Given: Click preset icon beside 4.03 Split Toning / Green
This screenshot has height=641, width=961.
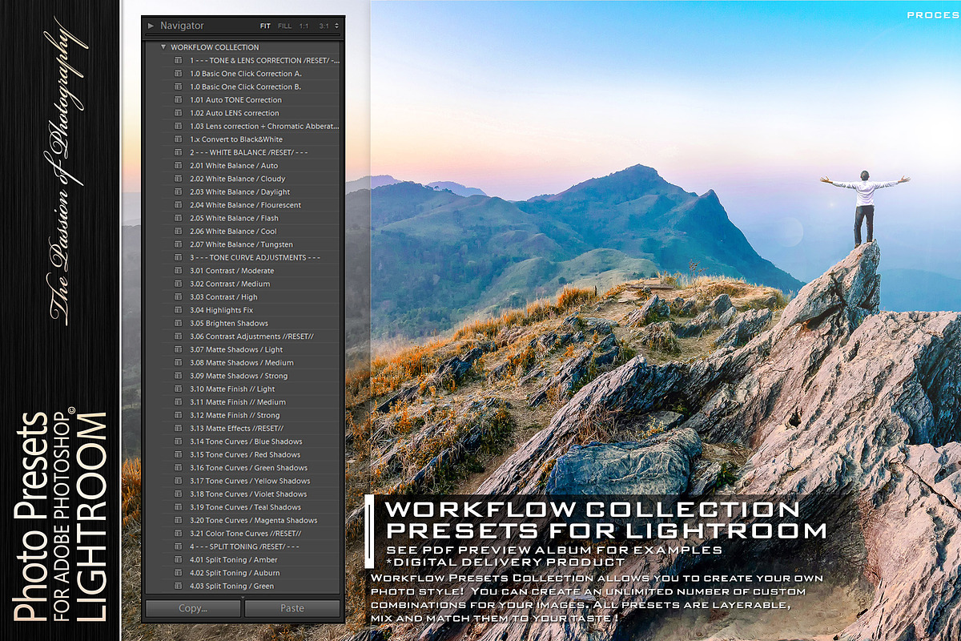Looking at the screenshot, I should coord(179,586).
